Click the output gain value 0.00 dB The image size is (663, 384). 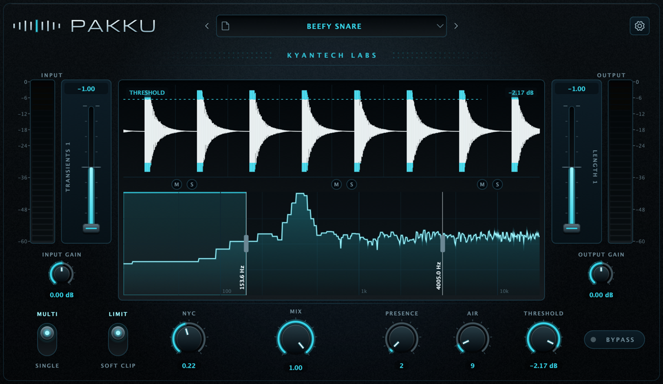point(601,295)
